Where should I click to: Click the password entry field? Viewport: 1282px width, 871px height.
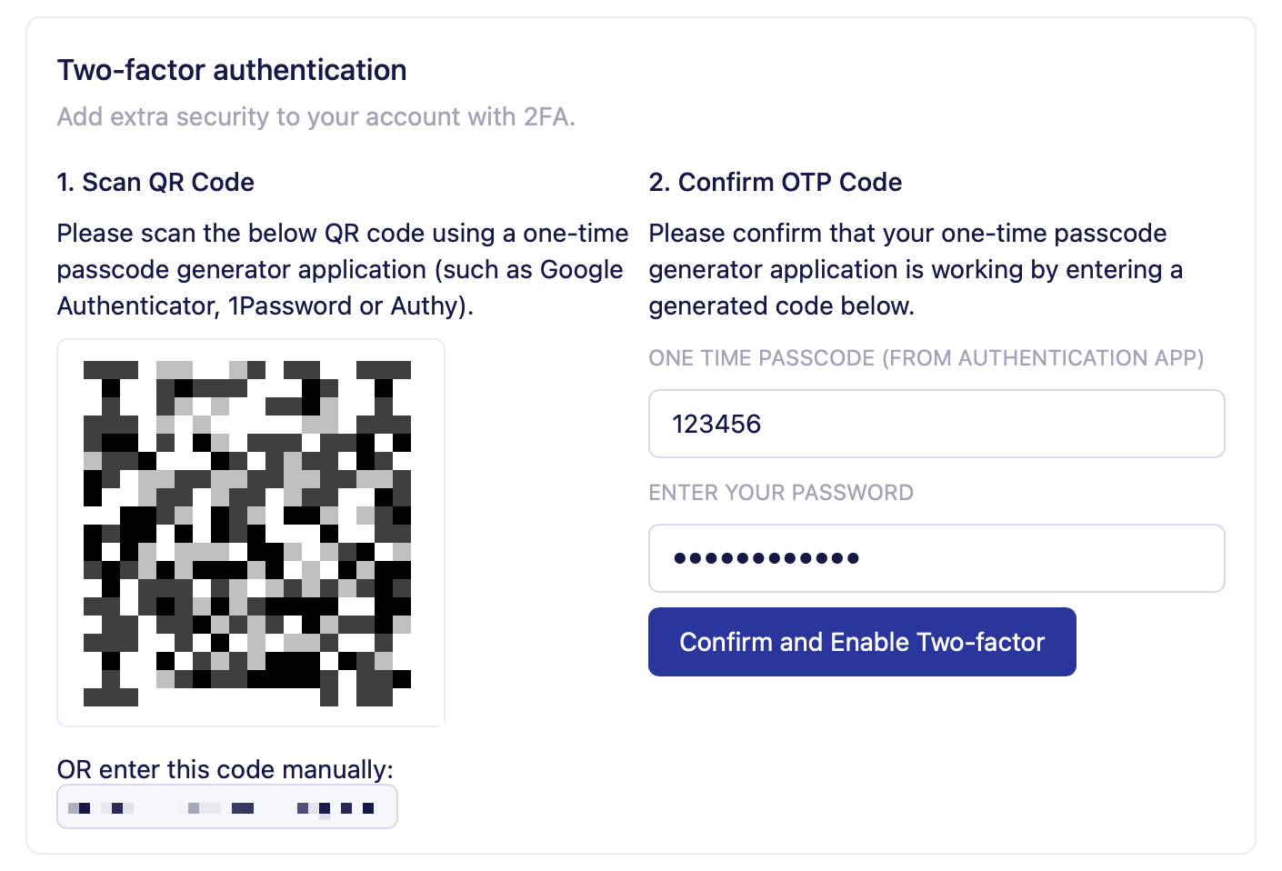(x=936, y=557)
